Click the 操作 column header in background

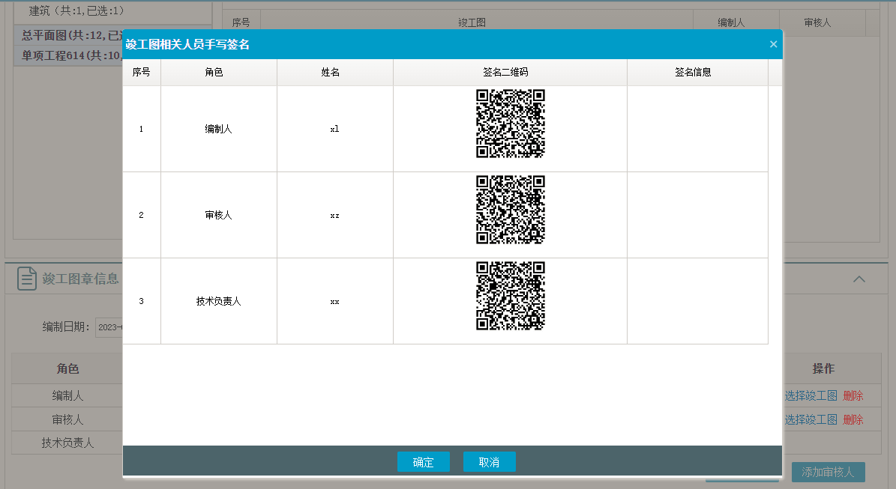[823, 368]
